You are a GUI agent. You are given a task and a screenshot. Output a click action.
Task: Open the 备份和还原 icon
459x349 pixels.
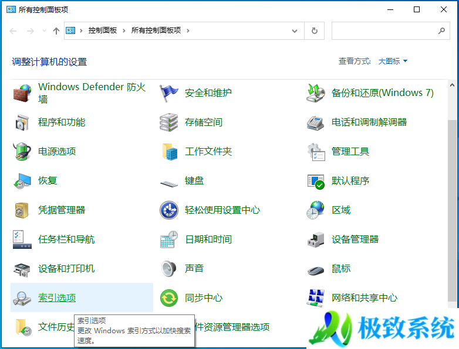pos(316,93)
